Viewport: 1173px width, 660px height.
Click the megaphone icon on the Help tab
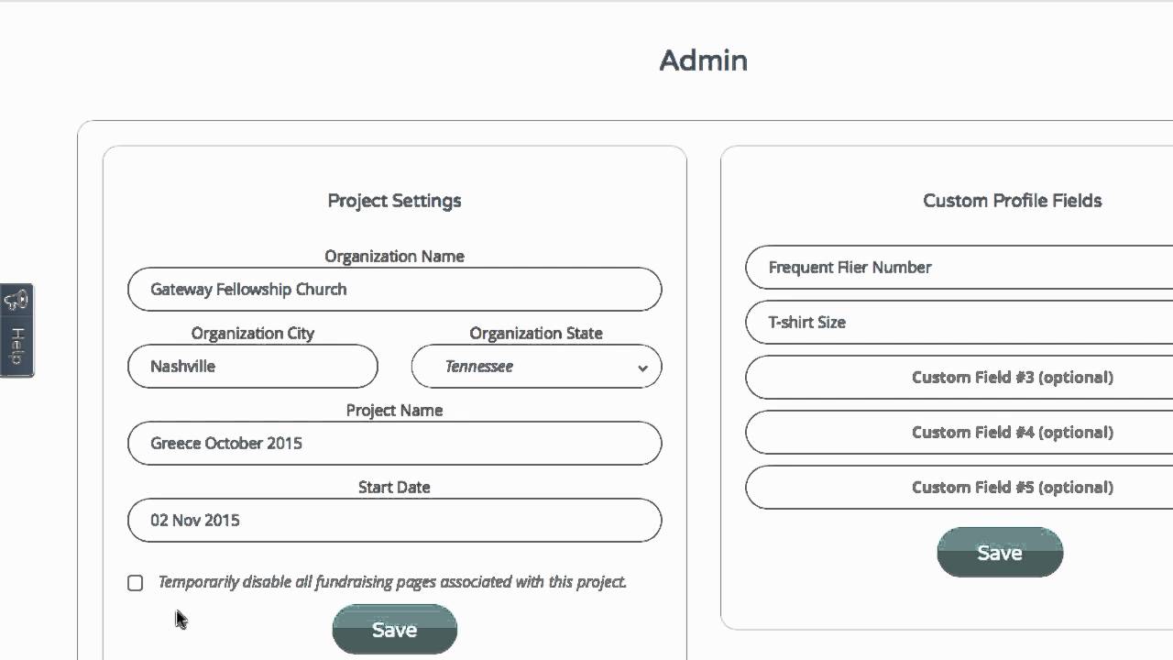pos(16,300)
